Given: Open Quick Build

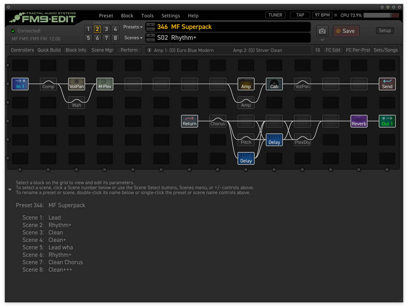Looking at the screenshot, I should [x=49, y=50].
